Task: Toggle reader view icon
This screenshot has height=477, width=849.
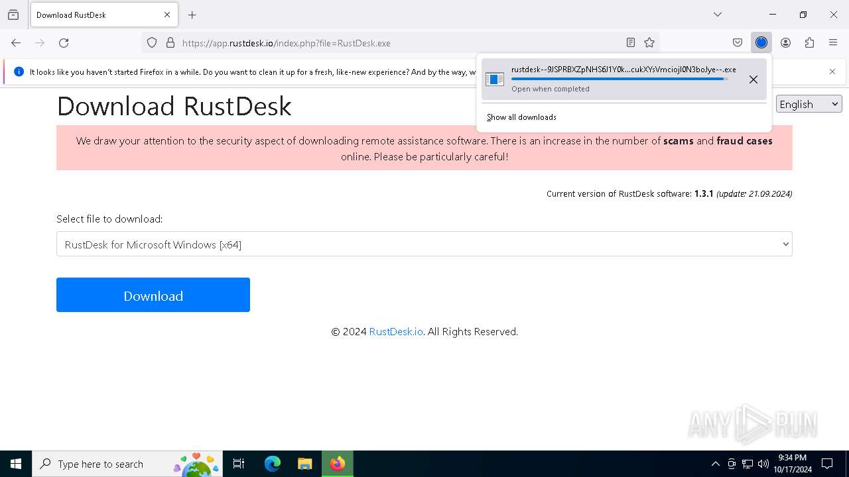Action: (631, 43)
